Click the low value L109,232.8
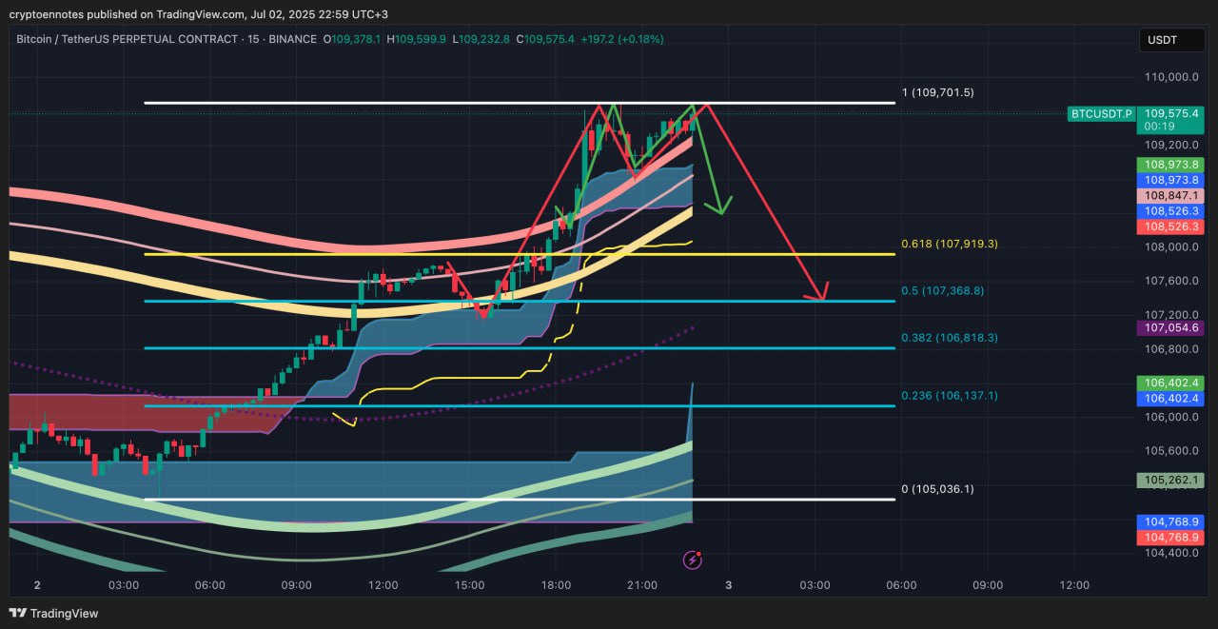Viewport: 1218px width, 629px height. 481,39
